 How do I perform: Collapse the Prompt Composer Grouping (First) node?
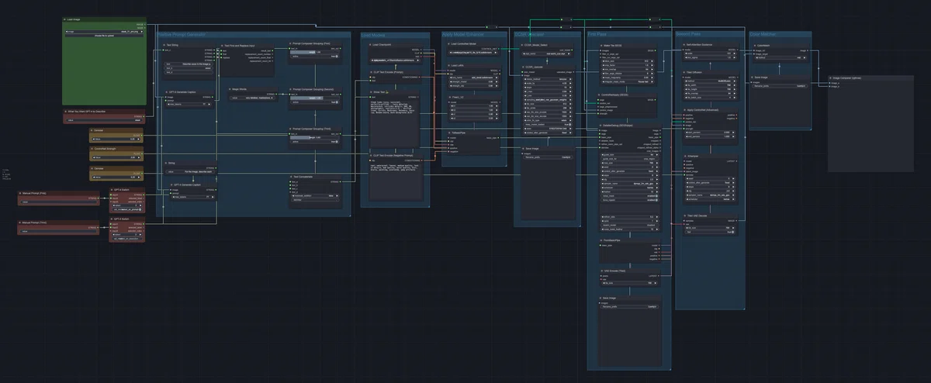[x=291, y=43]
